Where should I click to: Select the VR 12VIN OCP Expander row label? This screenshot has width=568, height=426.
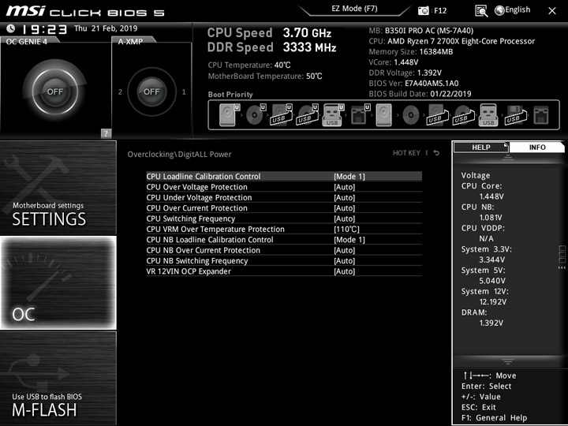(x=189, y=271)
